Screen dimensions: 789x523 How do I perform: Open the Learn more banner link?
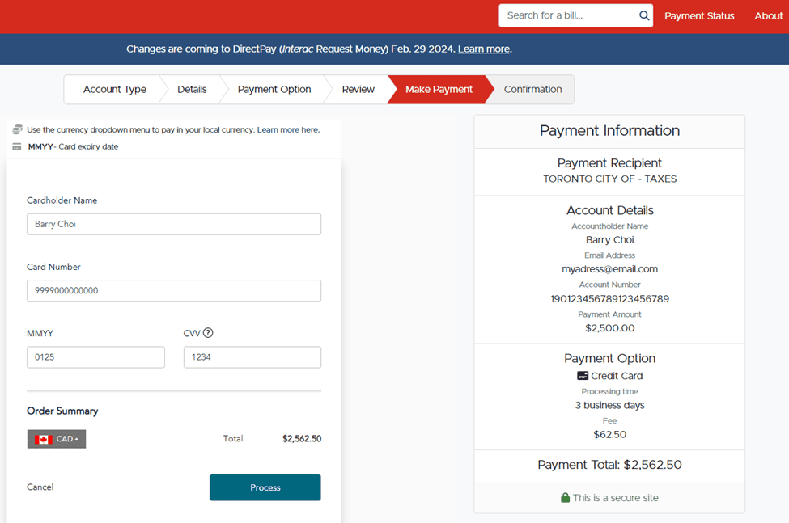point(483,49)
